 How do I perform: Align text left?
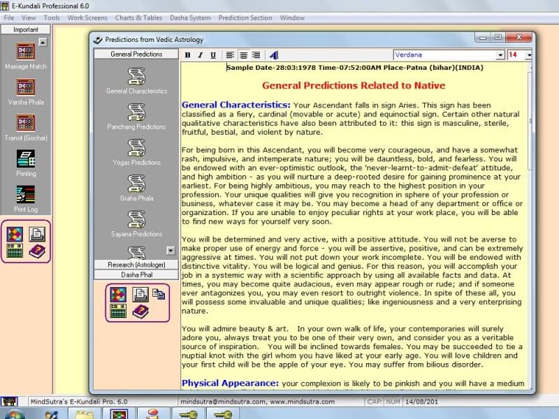tap(230, 55)
